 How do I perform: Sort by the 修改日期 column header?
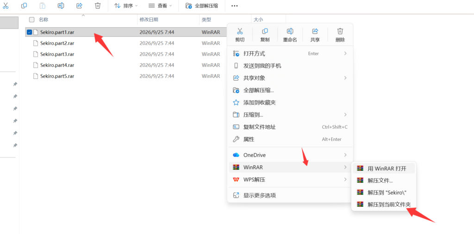(x=149, y=19)
